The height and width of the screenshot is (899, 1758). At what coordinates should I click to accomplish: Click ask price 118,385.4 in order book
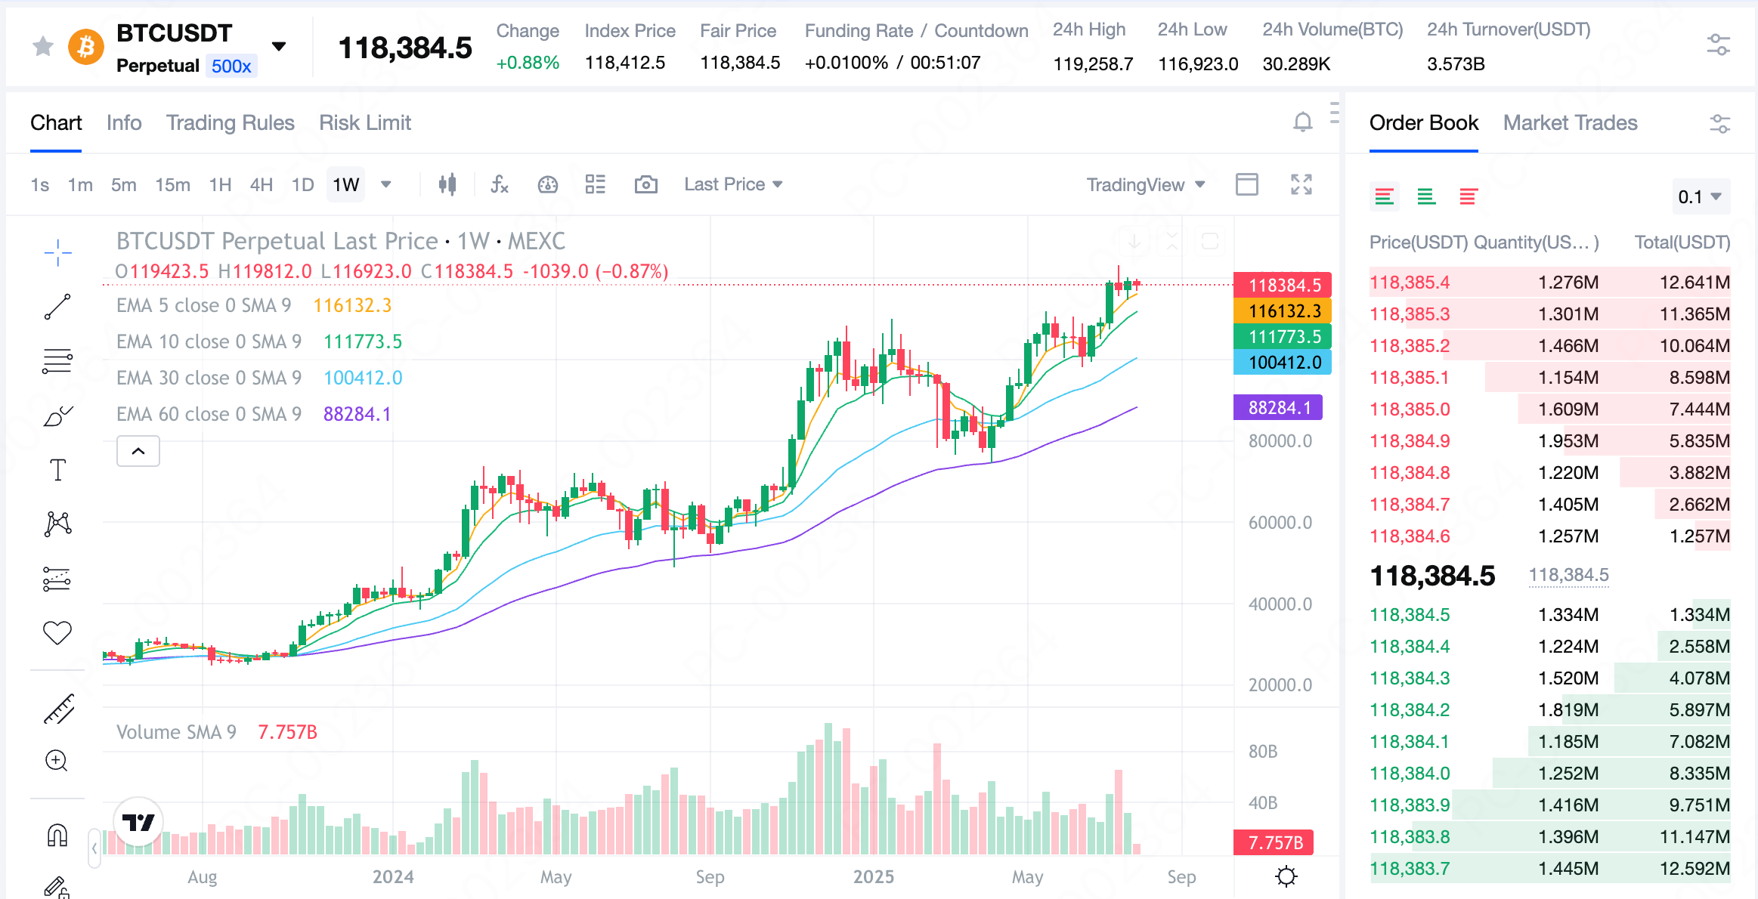tap(1410, 283)
